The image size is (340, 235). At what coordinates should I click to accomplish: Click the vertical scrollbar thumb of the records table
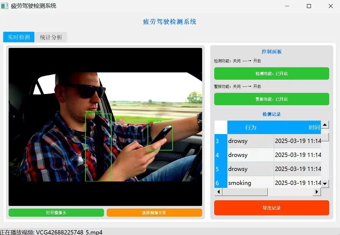(x=325, y=137)
